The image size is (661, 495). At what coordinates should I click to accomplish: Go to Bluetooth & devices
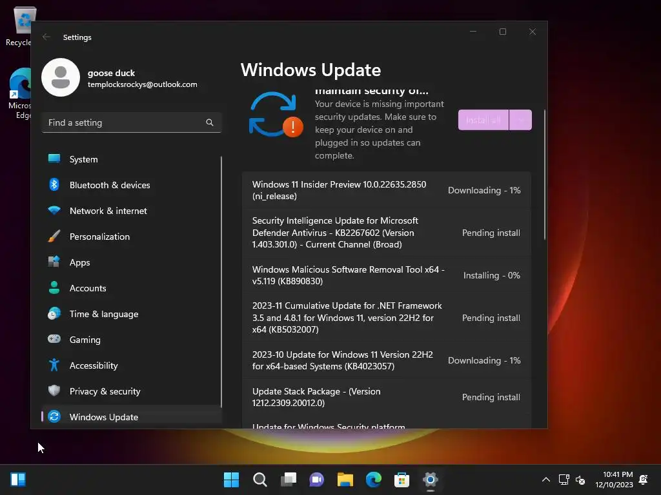pyautogui.click(x=132, y=185)
